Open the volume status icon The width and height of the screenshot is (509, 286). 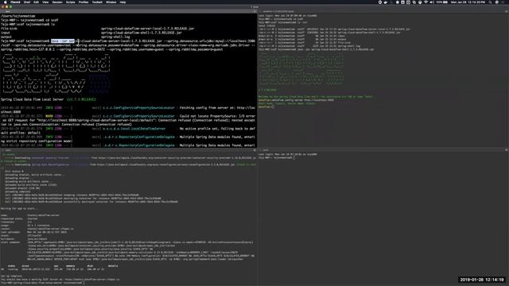432,2
